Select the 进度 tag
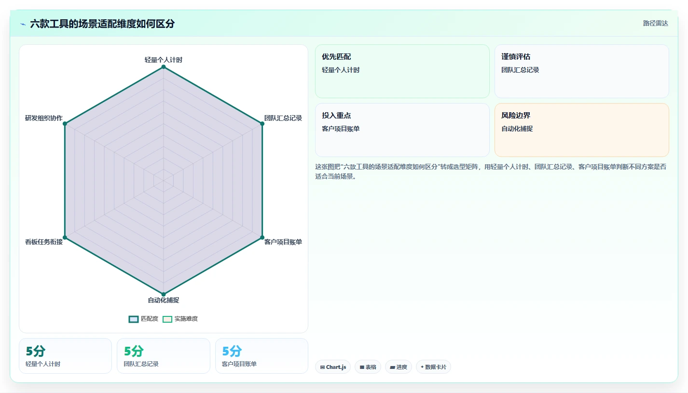This screenshot has width=688, height=393. pos(399,367)
